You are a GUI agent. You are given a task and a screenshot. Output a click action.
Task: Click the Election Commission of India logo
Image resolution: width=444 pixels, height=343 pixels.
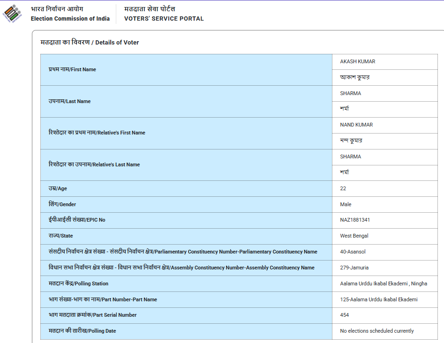coord(12,14)
